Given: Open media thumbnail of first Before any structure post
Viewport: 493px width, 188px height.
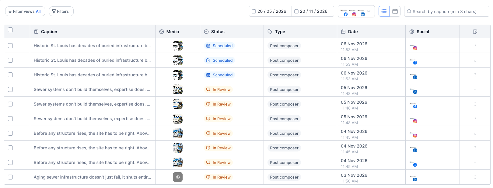Looking at the screenshot, I should (178, 133).
